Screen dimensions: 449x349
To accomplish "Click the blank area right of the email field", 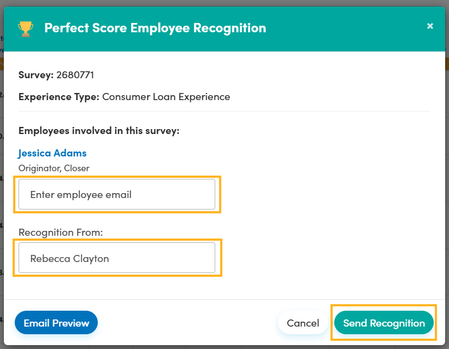I will (328, 194).
